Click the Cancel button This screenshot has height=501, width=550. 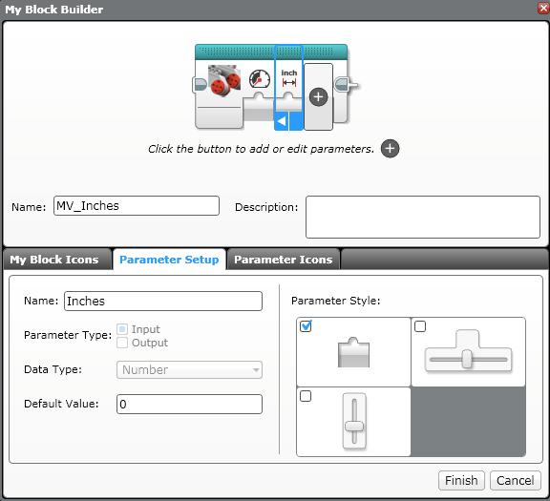(516, 480)
